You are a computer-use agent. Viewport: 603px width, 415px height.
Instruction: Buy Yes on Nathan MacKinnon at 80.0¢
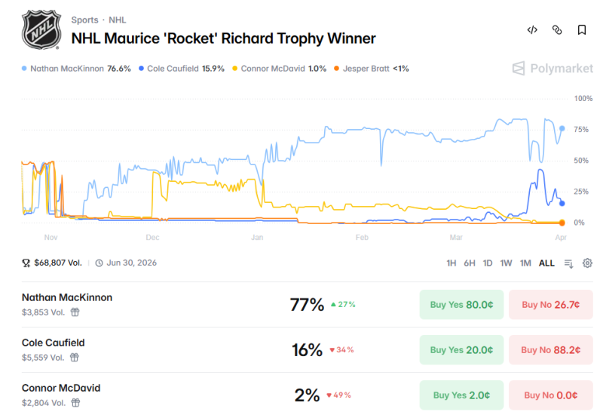coord(461,305)
